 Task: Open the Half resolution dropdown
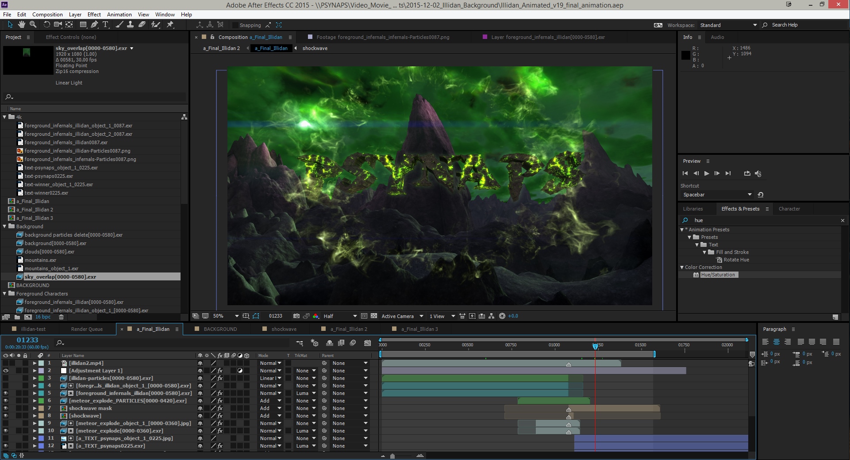pyautogui.click(x=340, y=316)
